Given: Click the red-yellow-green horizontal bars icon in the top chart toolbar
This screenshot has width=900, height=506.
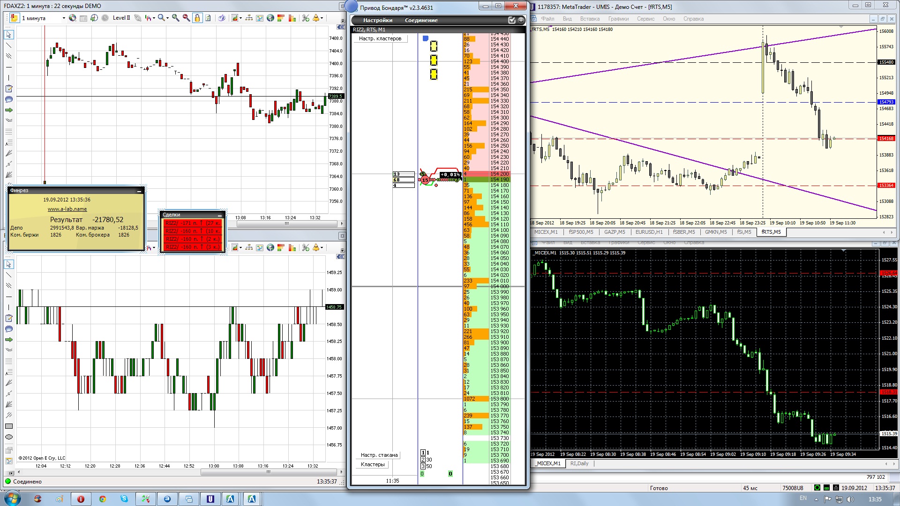Looking at the screenshot, I should click(281, 18).
